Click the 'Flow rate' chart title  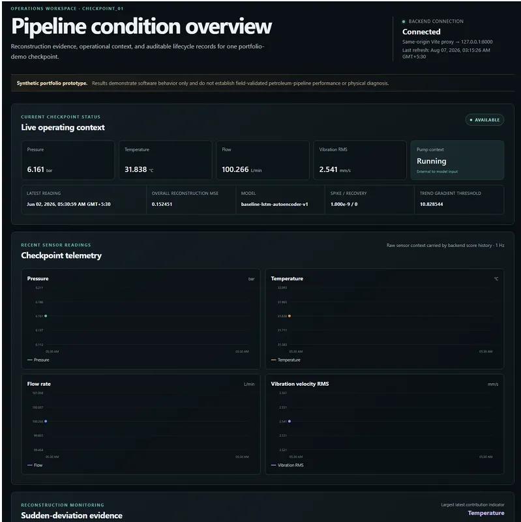[x=39, y=384]
